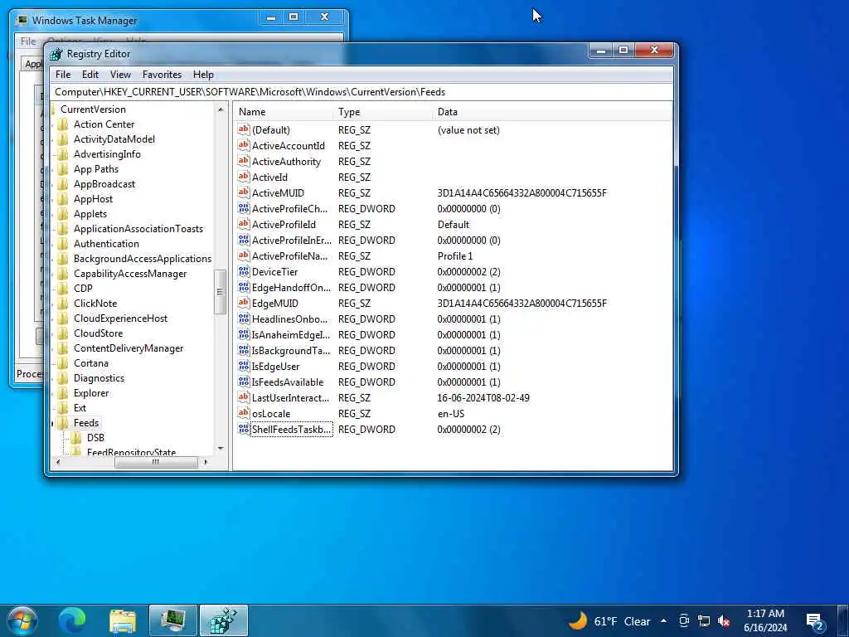Click the tree vertical scrollbar thumb
The width and height of the screenshot is (849, 637).
pyautogui.click(x=220, y=291)
